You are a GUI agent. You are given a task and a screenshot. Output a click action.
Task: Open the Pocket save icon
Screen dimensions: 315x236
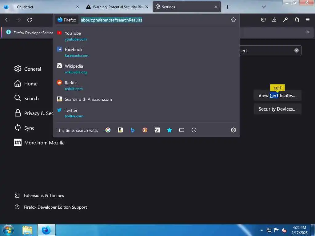click(263, 20)
